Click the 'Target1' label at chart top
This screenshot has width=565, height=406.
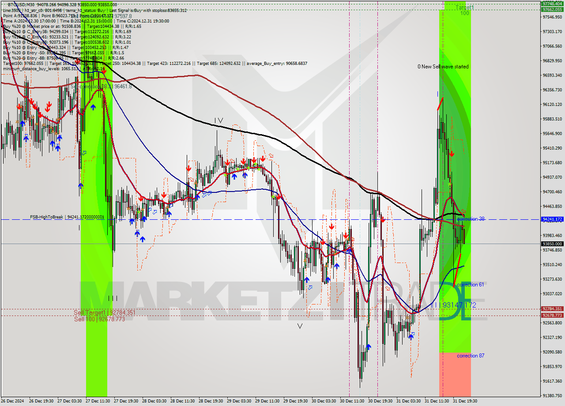tap(464, 8)
